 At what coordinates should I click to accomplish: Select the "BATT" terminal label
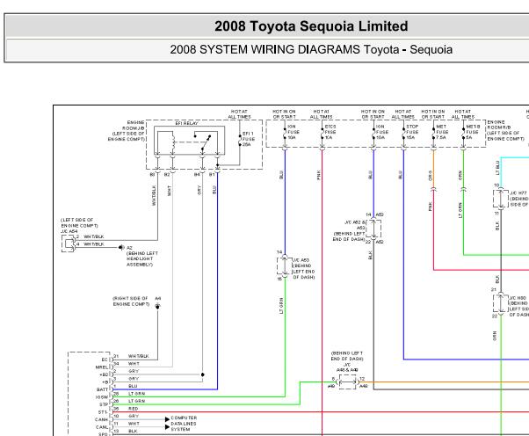(102, 389)
